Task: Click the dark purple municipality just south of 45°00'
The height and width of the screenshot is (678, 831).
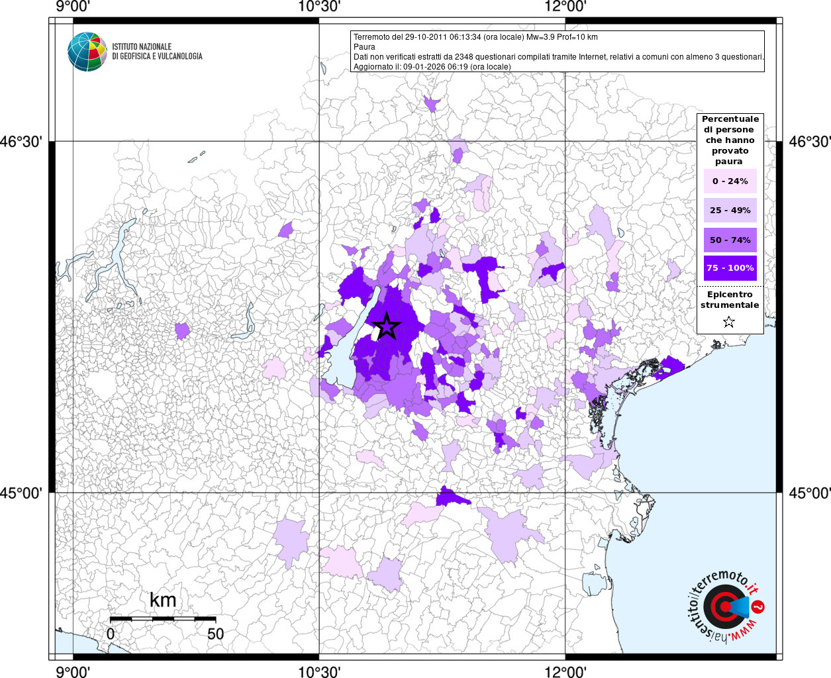Action: click(x=452, y=497)
